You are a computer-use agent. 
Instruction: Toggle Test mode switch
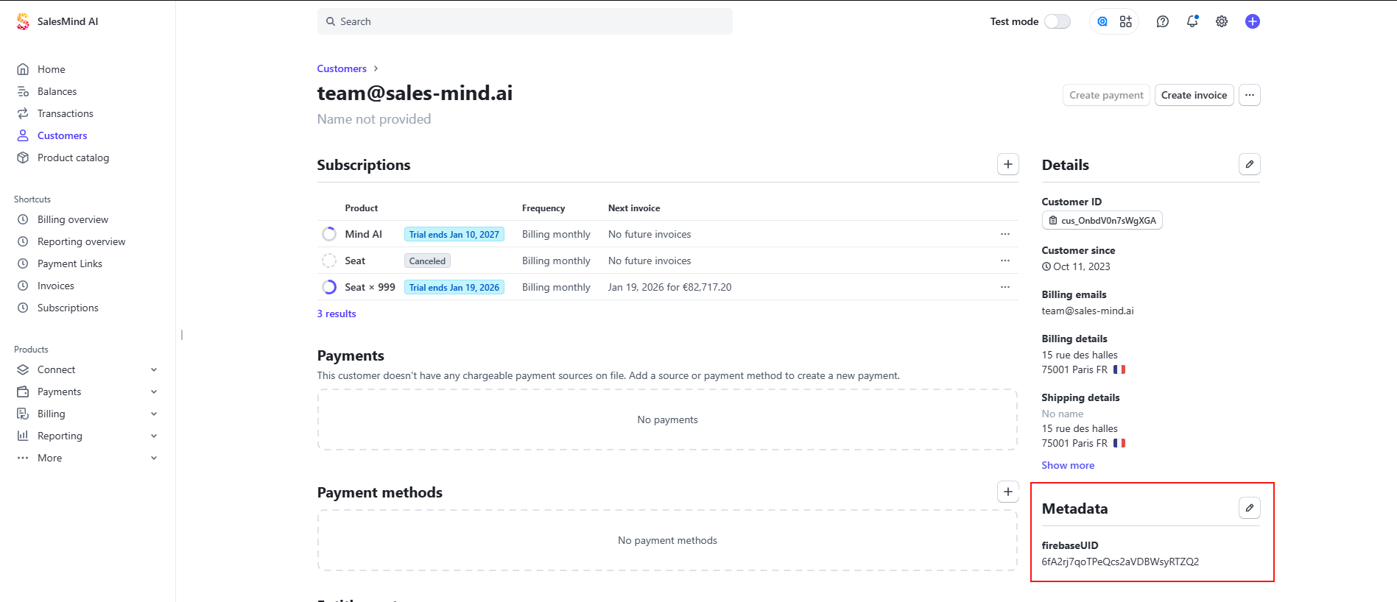(1057, 21)
